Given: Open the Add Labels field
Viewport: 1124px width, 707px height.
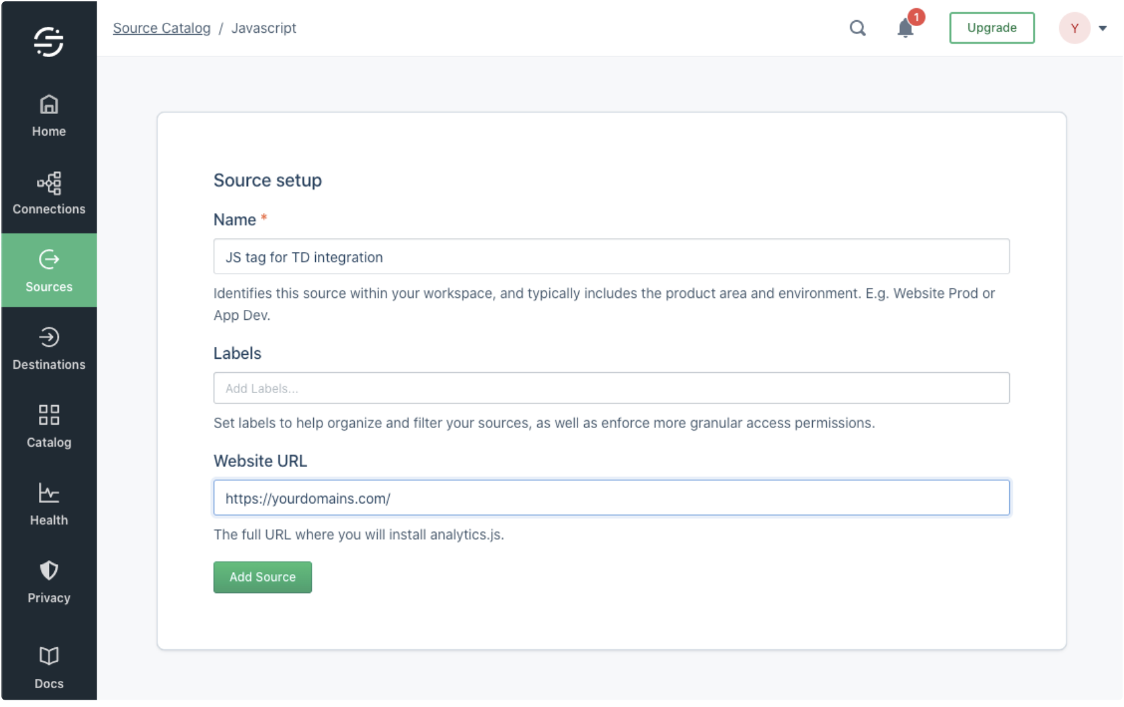Looking at the screenshot, I should click(x=611, y=388).
